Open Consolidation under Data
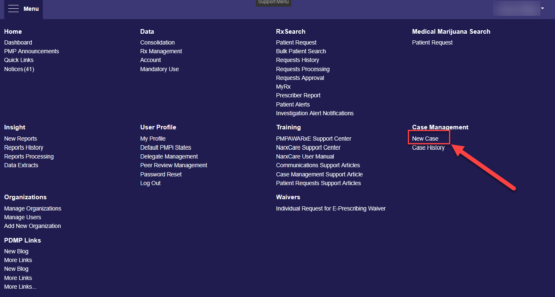Viewport: 555px width, 297px height. click(157, 42)
